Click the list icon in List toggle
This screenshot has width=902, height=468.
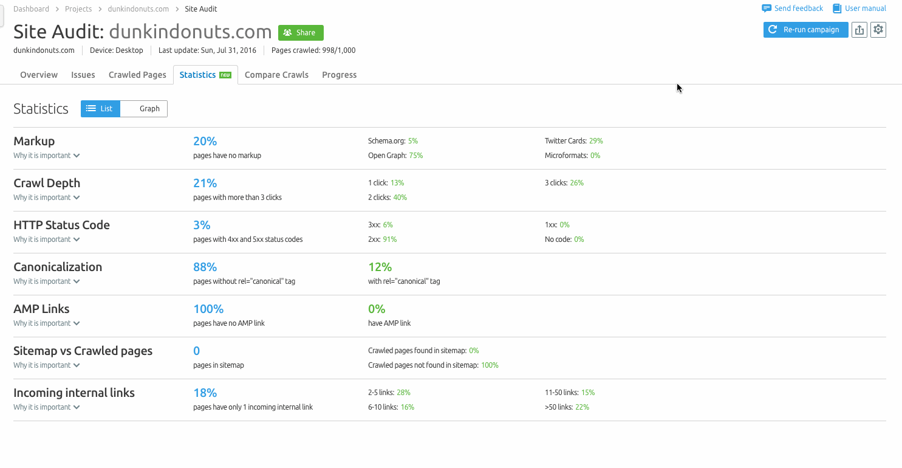coord(91,109)
